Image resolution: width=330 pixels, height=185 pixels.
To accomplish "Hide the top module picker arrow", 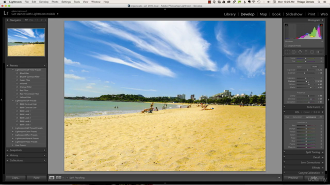I will [165, 9].
